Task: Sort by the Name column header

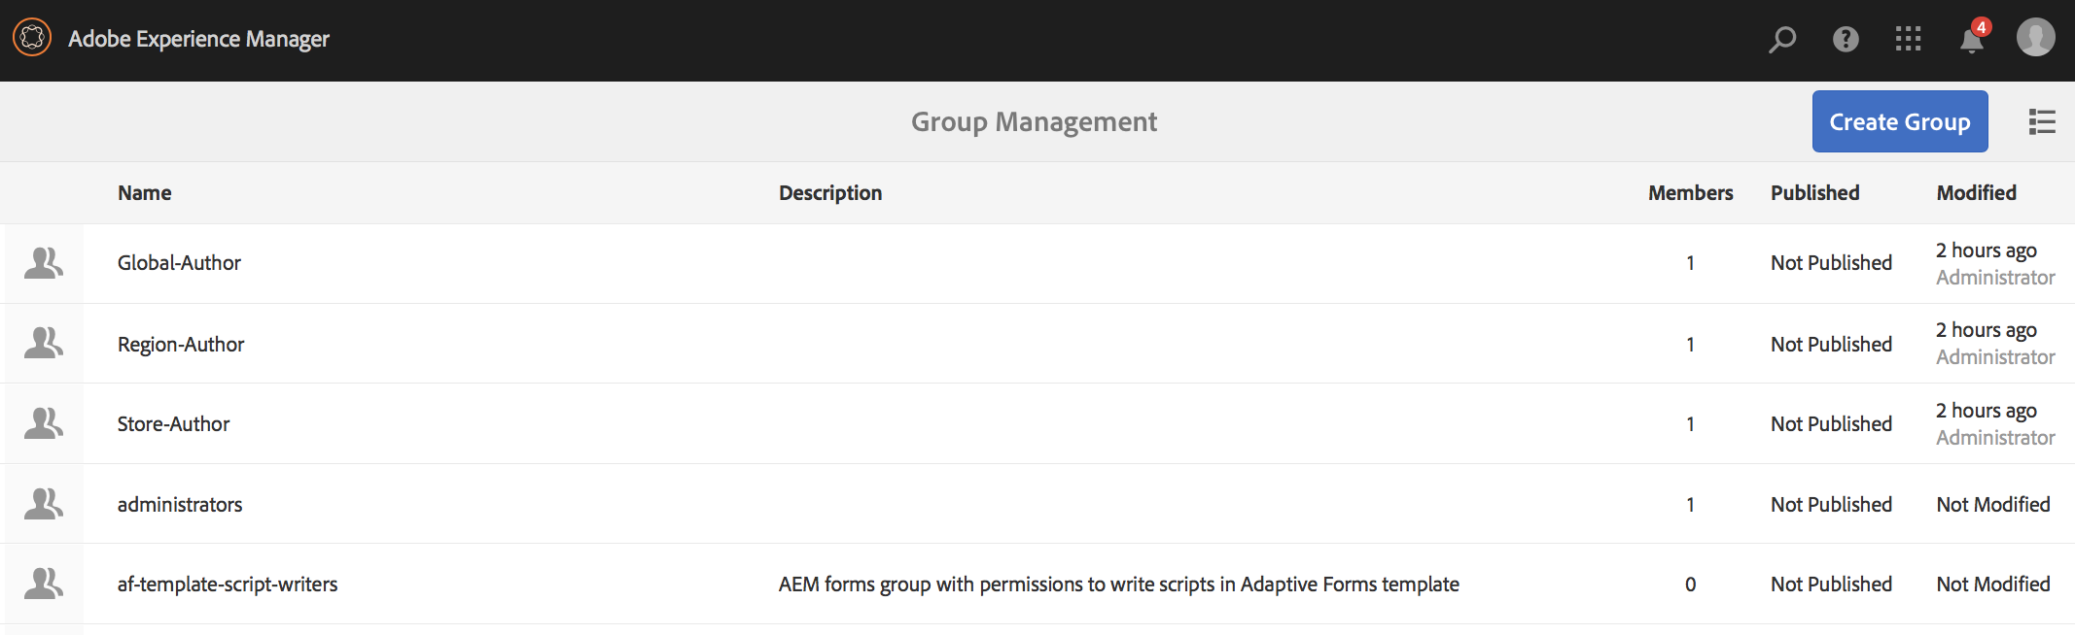Action: pos(144,193)
